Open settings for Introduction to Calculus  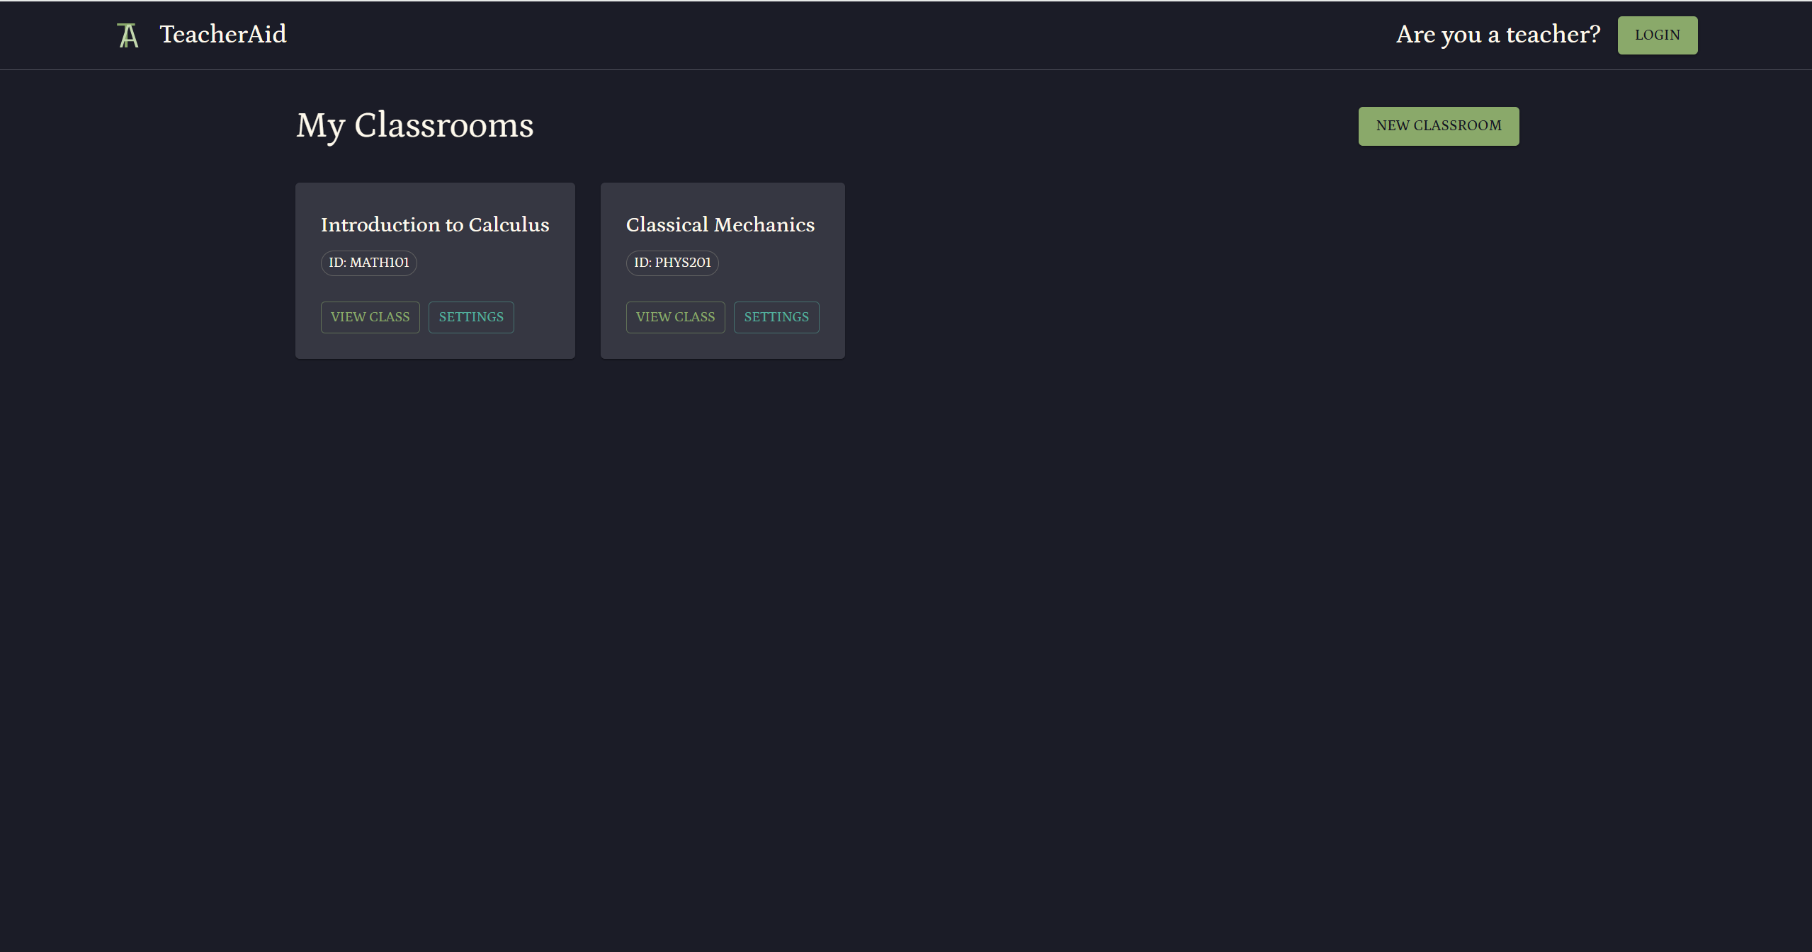pyautogui.click(x=470, y=317)
